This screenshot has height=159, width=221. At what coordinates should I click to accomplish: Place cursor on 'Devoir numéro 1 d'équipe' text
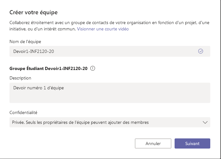[39, 88]
